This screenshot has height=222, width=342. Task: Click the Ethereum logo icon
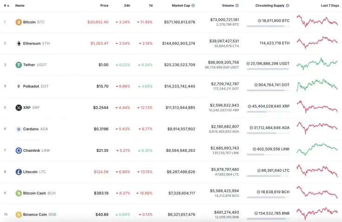pyautogui.click(x=19, y=43)
